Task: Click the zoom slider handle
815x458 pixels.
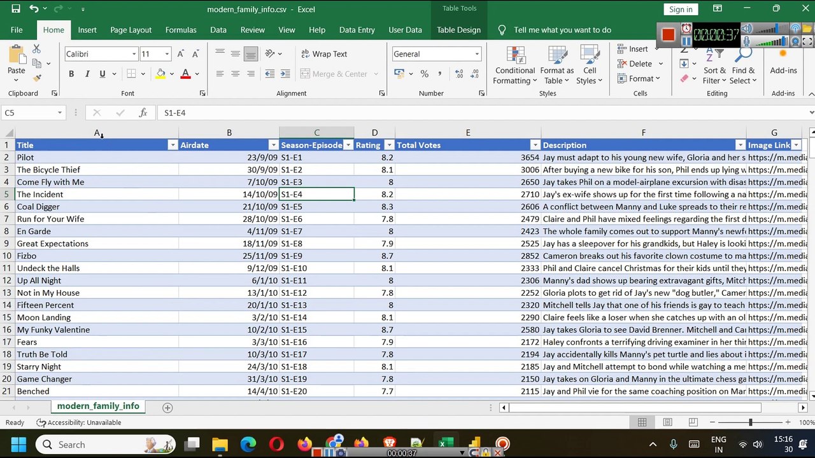Action: [x=750, y=422]
